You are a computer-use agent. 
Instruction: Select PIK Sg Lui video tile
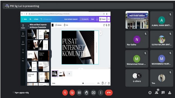(x=137, y=20)
